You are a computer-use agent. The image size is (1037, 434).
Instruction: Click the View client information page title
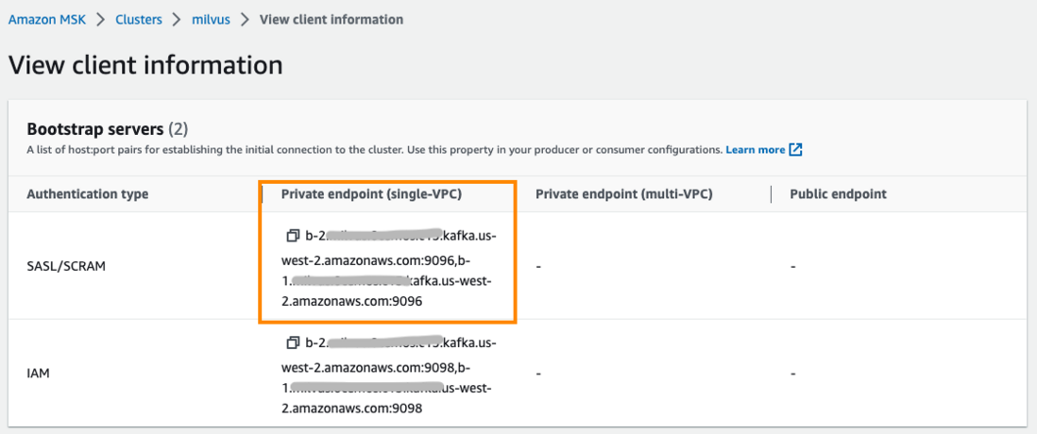tap(145, 65)
